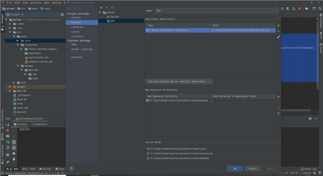Add a new module with the plus icon
Image resolution: width=323 pixels, height=176 pixels.
(101, 8)
